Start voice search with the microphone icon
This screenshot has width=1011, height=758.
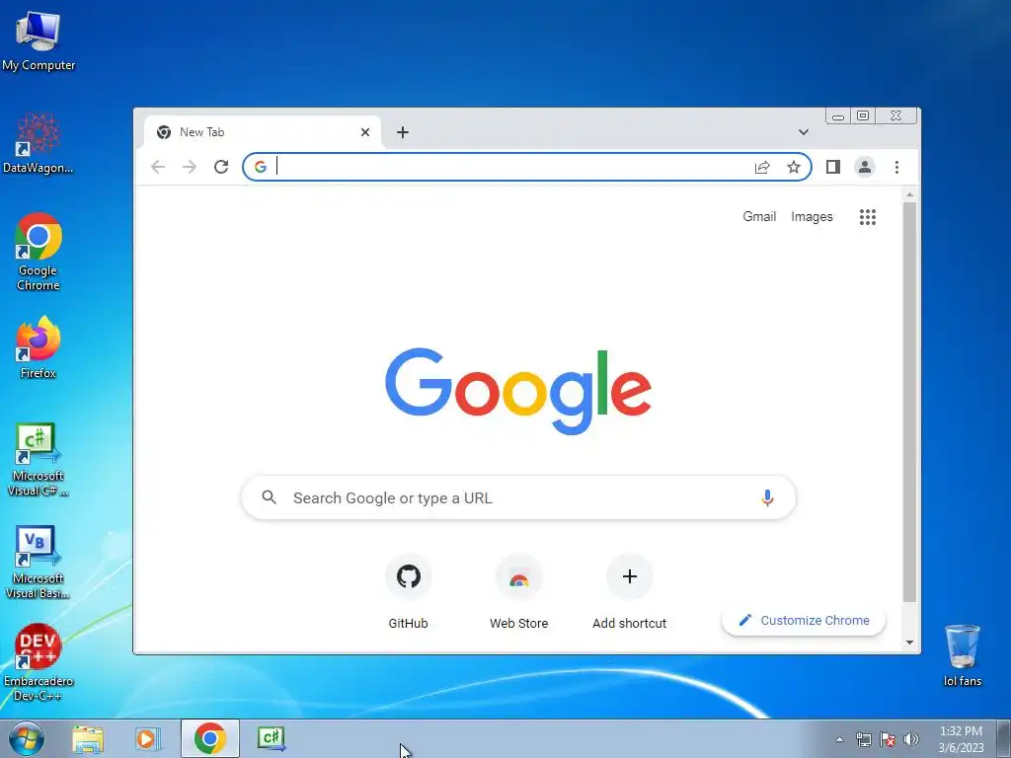[x=767, y=497]
